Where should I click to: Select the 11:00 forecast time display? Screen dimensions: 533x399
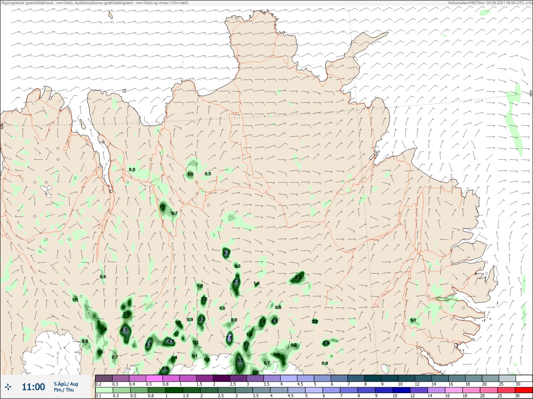pos(33,387)
